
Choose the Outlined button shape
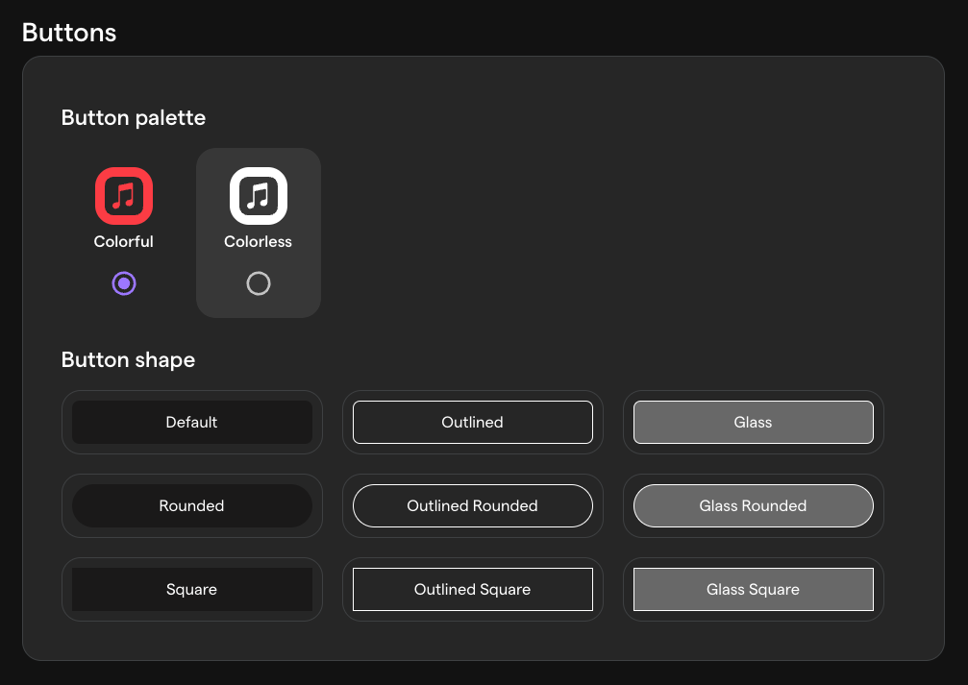coord(472,422)
